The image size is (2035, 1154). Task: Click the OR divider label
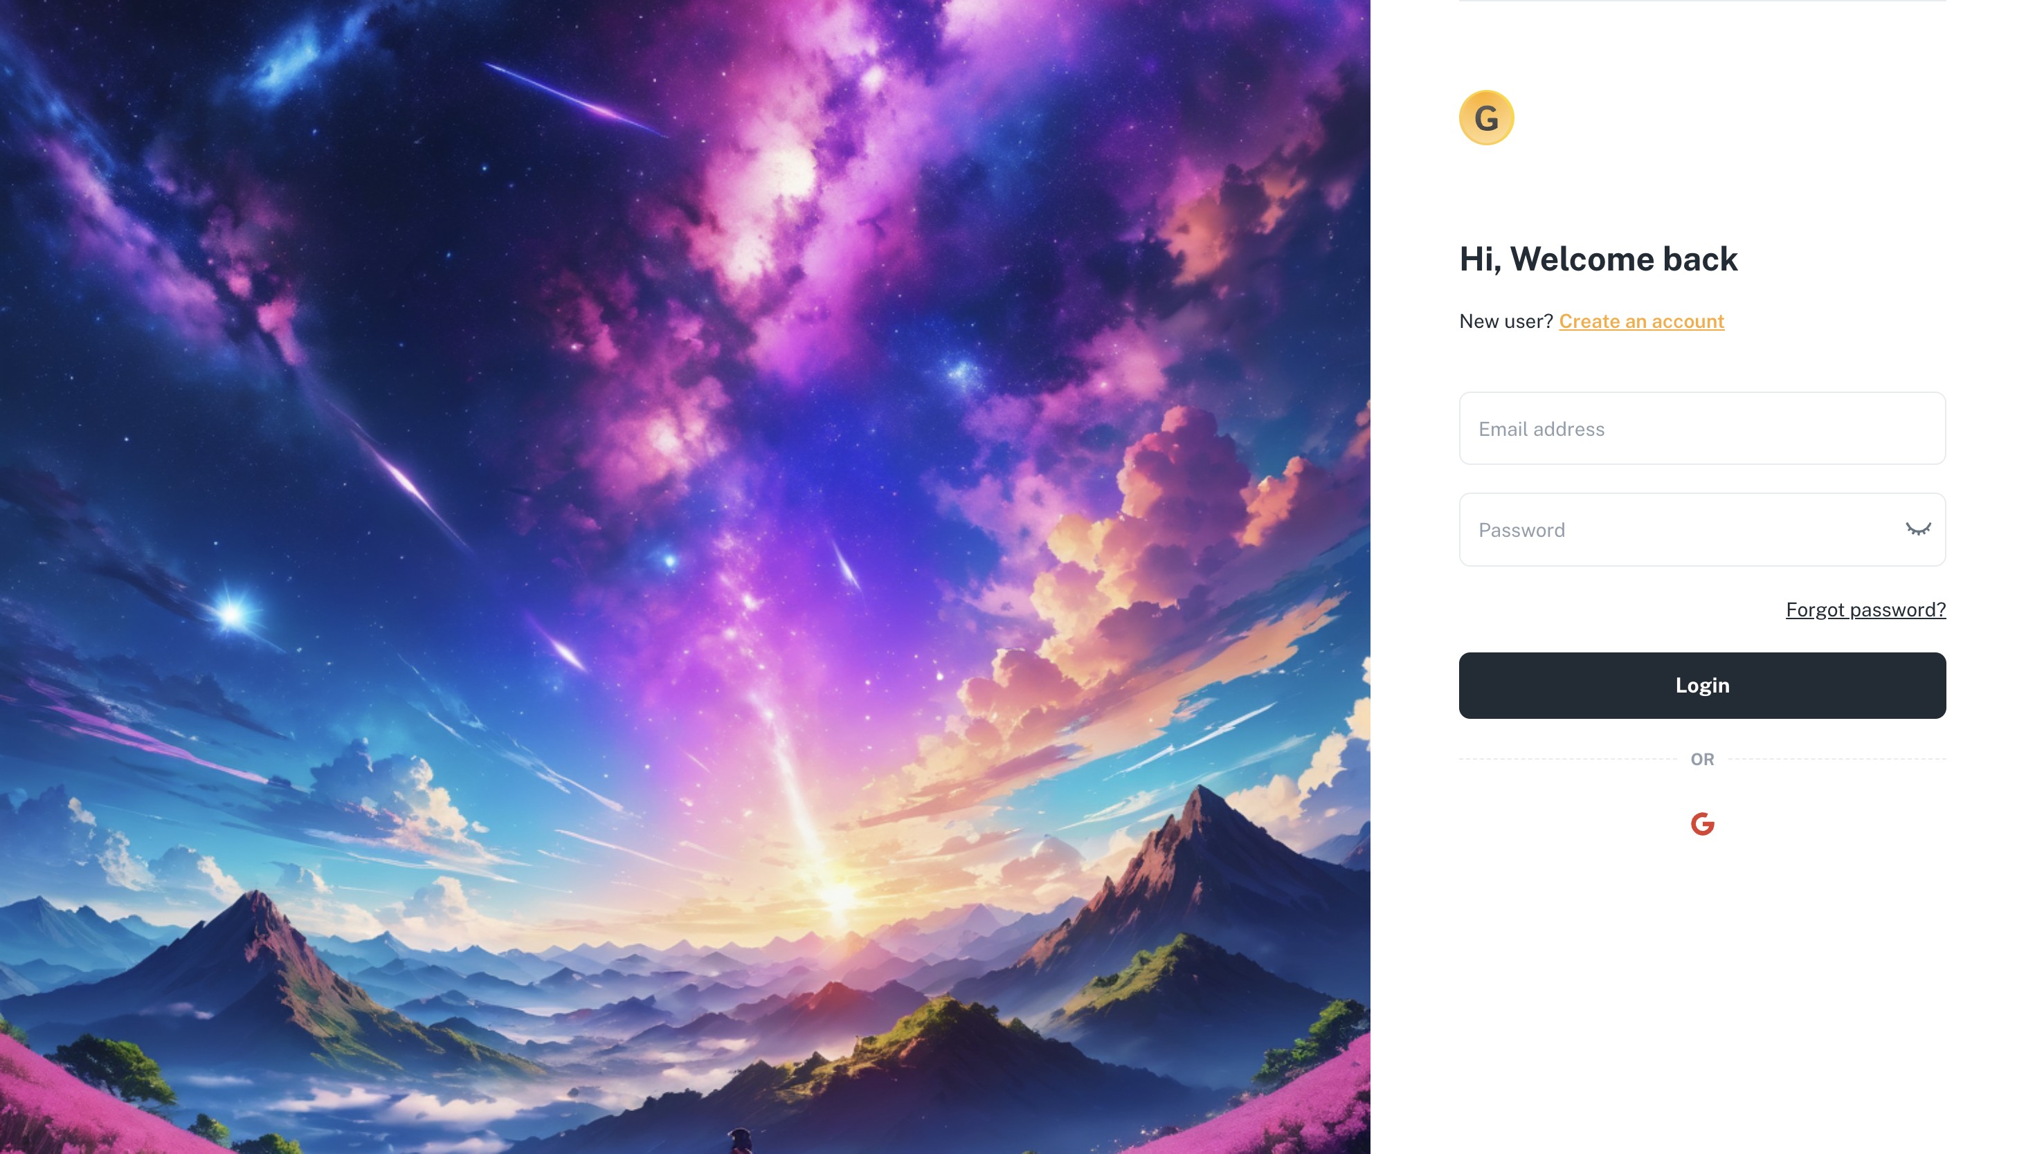click(1701, 759)
